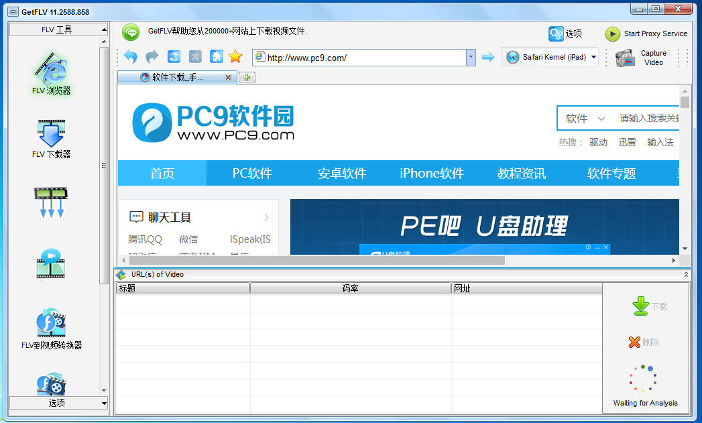The image size is (702, 423).
Task: Click the 迅雷 hot search link
Action: [x=627, y=142]
